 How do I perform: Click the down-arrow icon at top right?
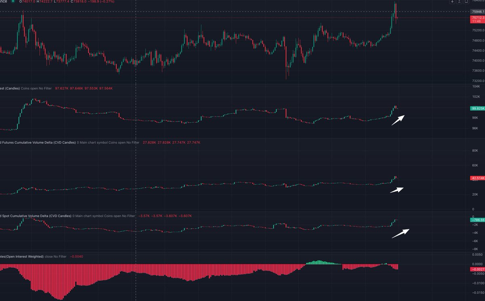(452, 2)
